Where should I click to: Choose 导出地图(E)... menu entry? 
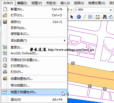(34, 85)
